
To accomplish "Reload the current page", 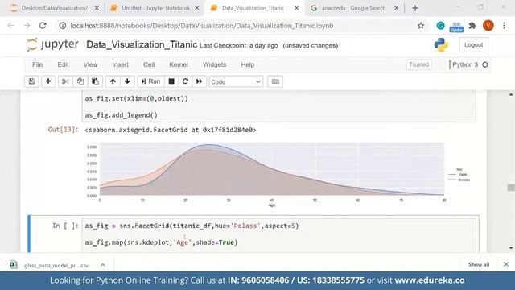I will [43, 25].
